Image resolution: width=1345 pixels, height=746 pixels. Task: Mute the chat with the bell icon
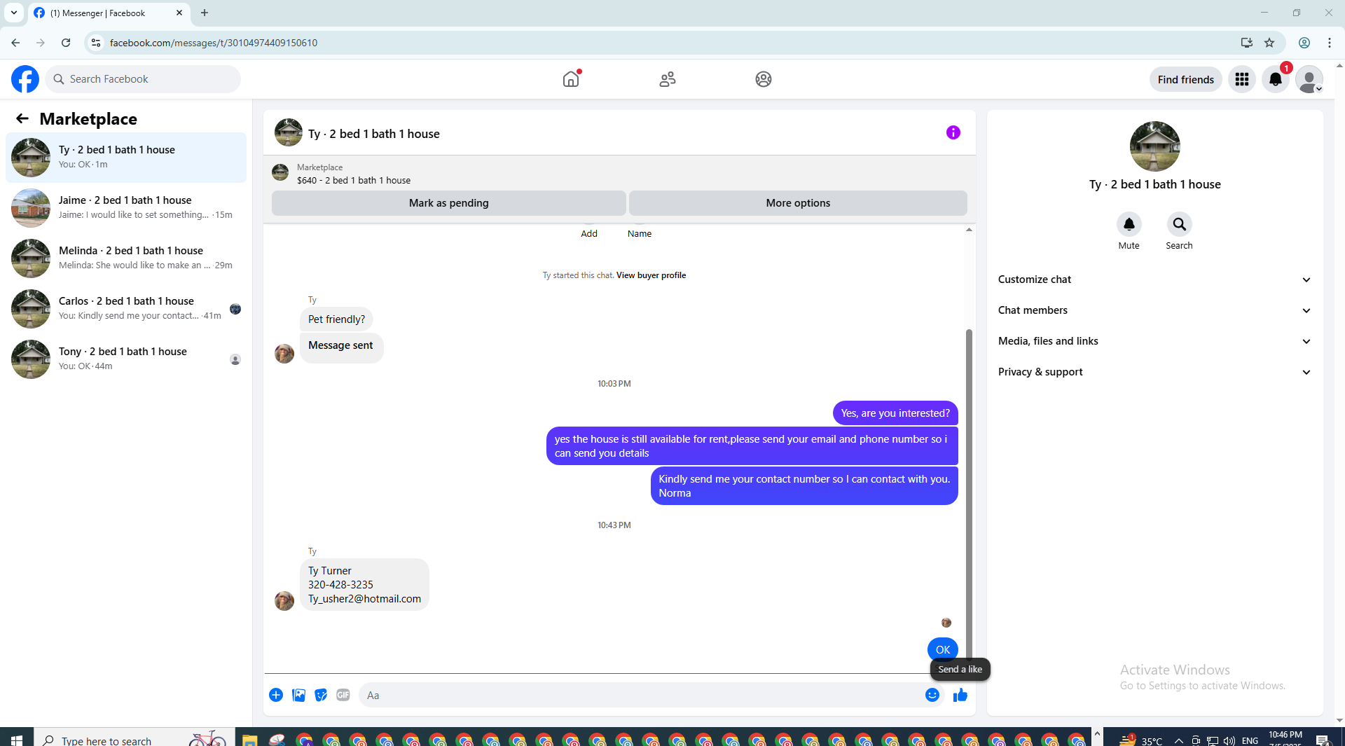[x=1129, y=224]
